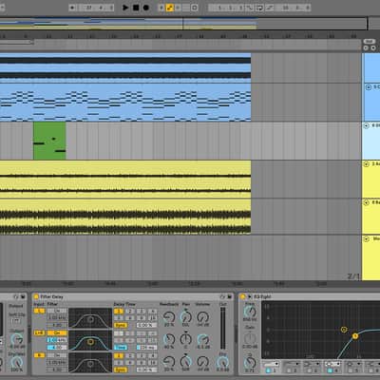The image size is (380, 380).
Task: Click the Arrangement Record button
Action: (146, 8)
